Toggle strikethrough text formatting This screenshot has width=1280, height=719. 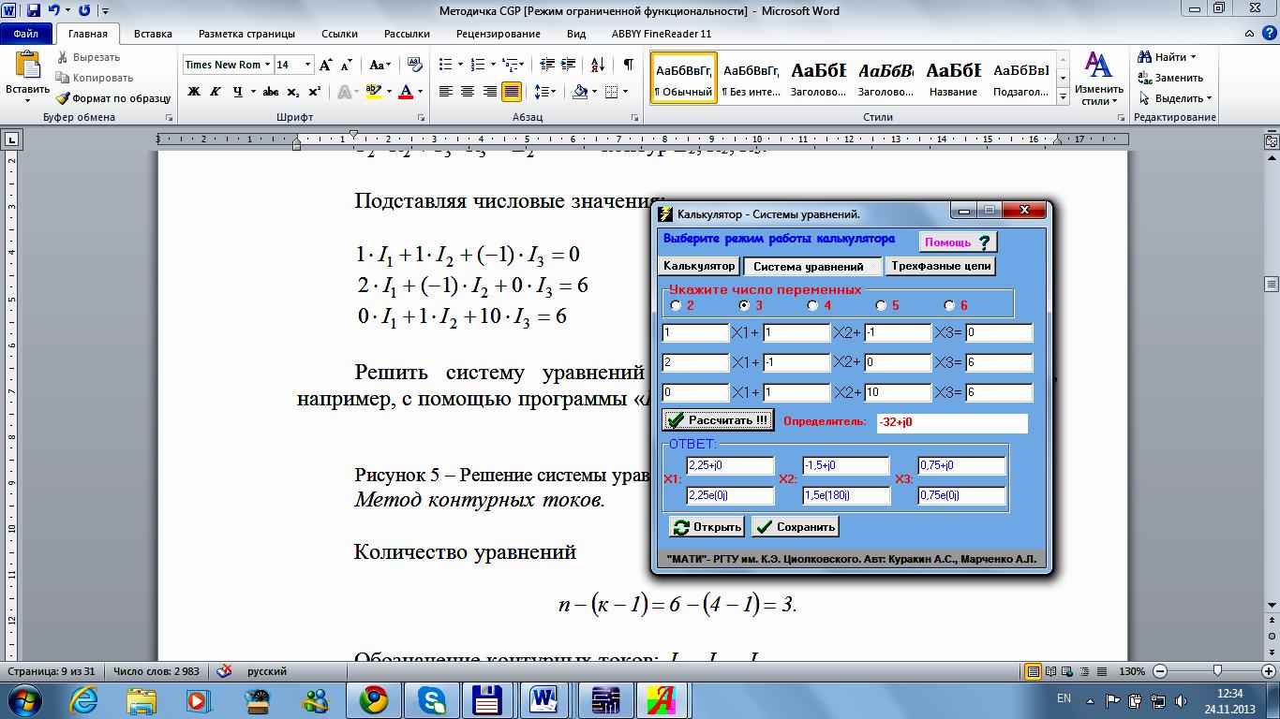271,92
